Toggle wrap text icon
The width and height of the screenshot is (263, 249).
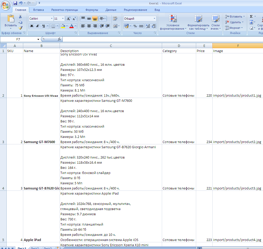point(115,19)
